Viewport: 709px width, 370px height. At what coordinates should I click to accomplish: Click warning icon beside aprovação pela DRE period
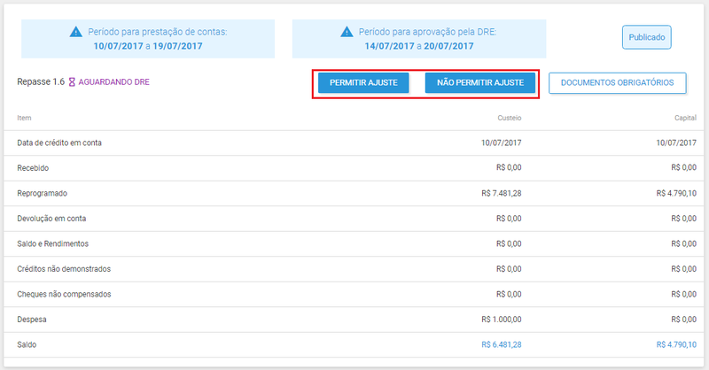pos(347,32)
